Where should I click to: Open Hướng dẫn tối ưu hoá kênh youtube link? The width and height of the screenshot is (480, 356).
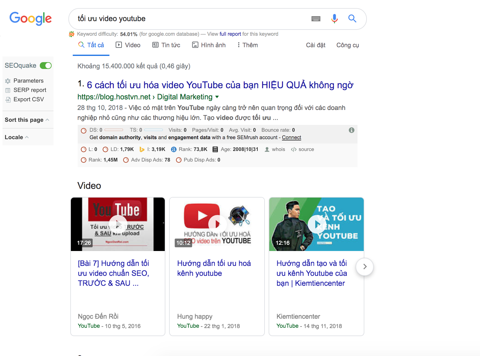(x=214, y=268)
